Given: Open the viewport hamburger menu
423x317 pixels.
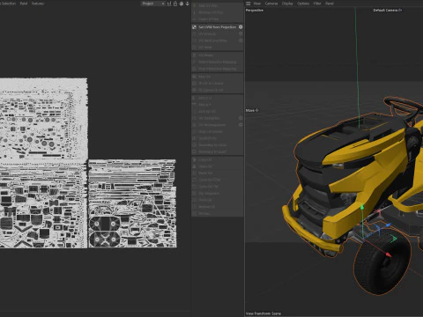Looking at the screenshot, I should [x=249, y=4].
